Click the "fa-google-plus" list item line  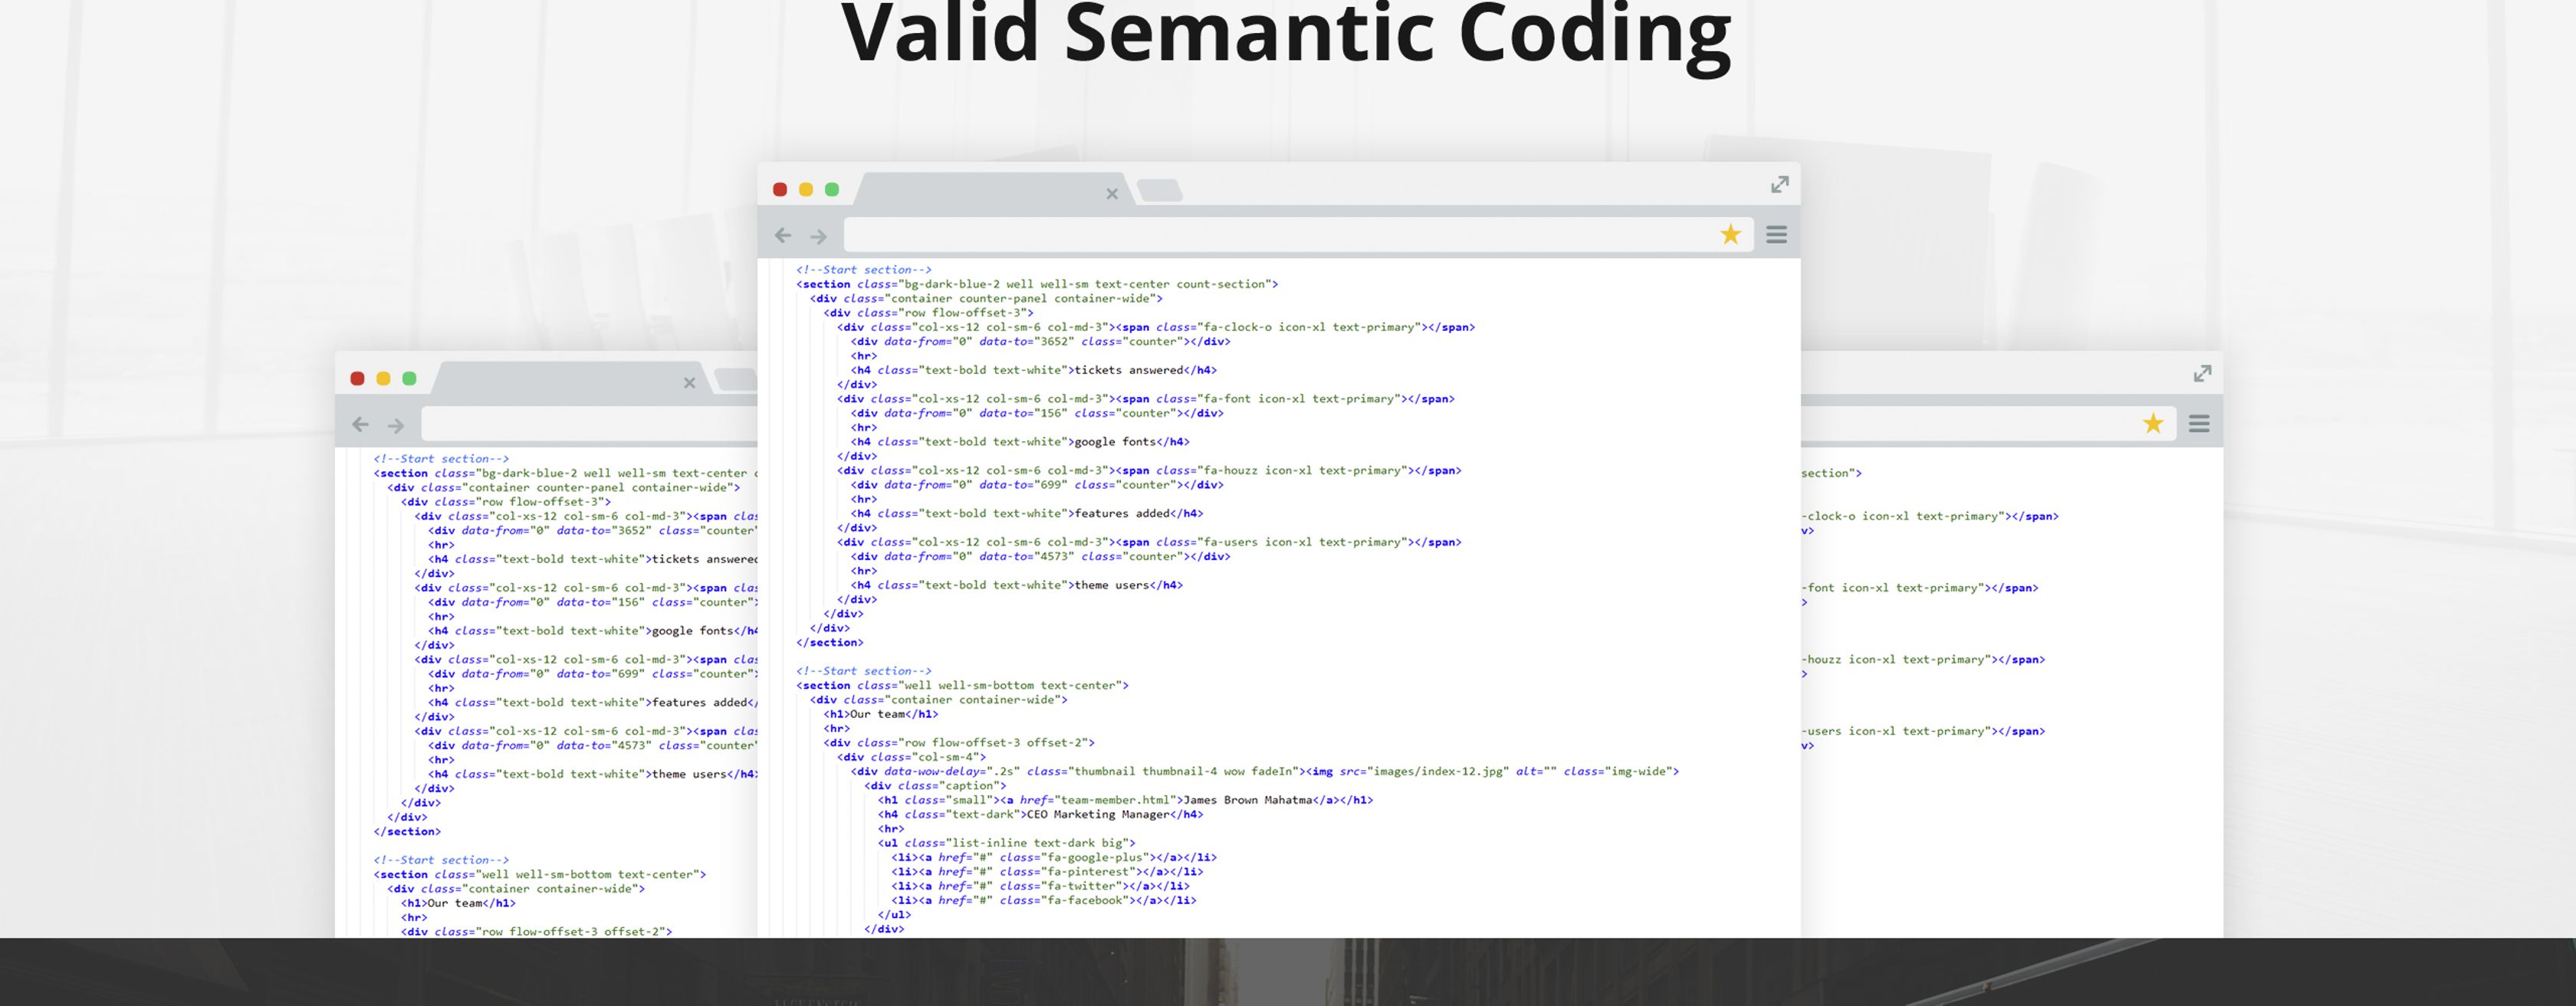pos(1054,858)
